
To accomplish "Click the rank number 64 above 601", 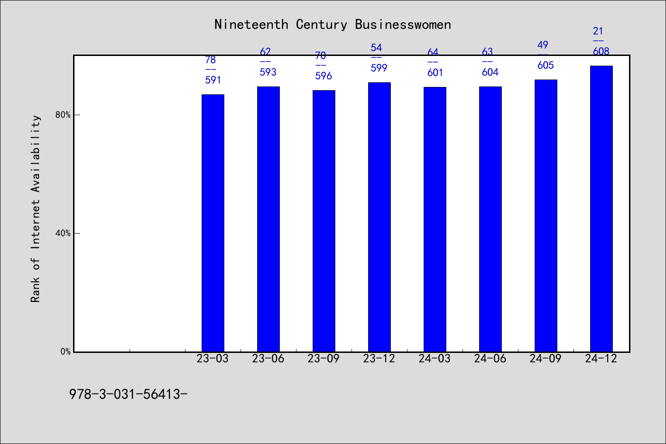I will click(432, 52).
